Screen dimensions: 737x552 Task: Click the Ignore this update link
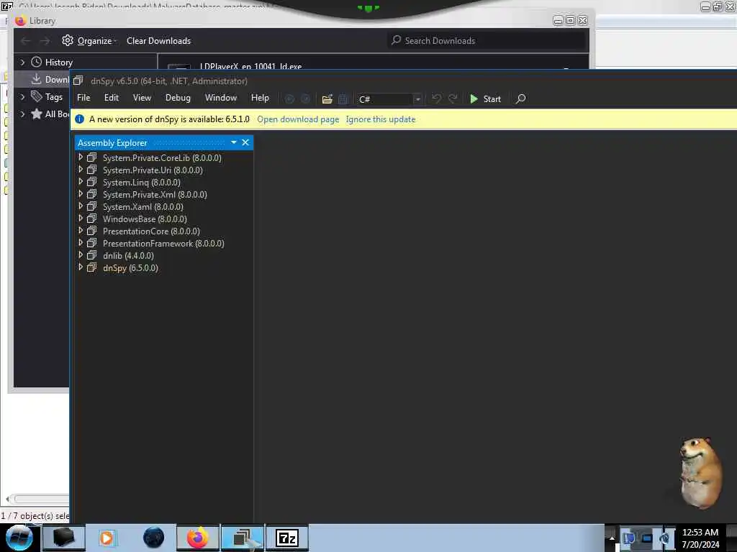point(381,119)
